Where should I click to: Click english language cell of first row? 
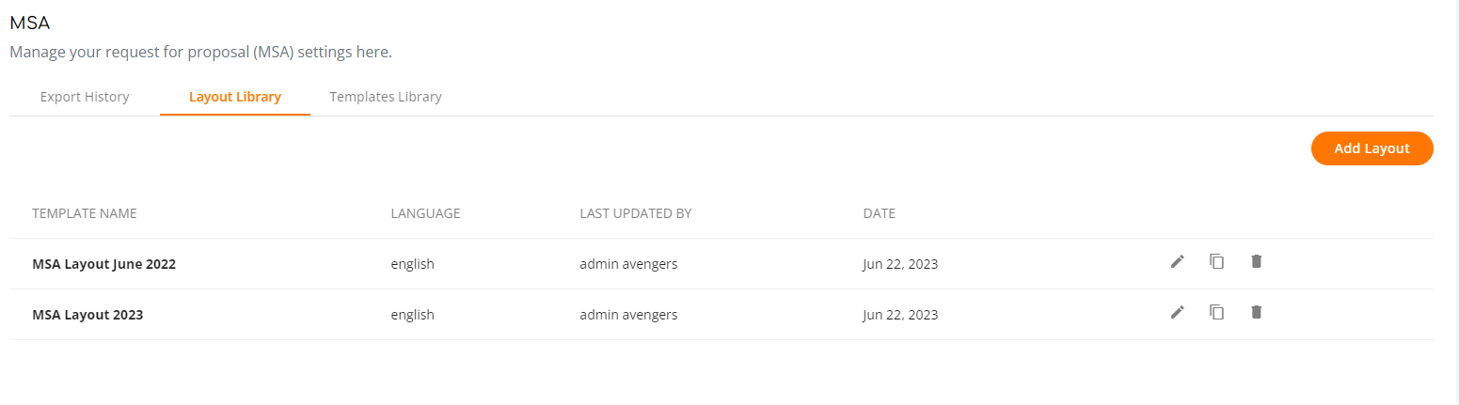click(x=413, y=264)
